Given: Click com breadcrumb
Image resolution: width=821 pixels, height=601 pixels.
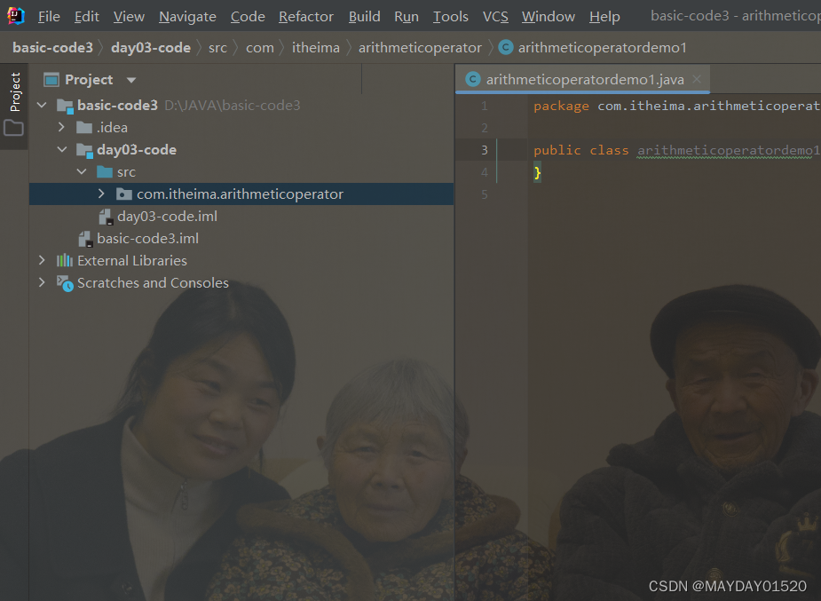Looking at the screenshot, I should 260,48.
